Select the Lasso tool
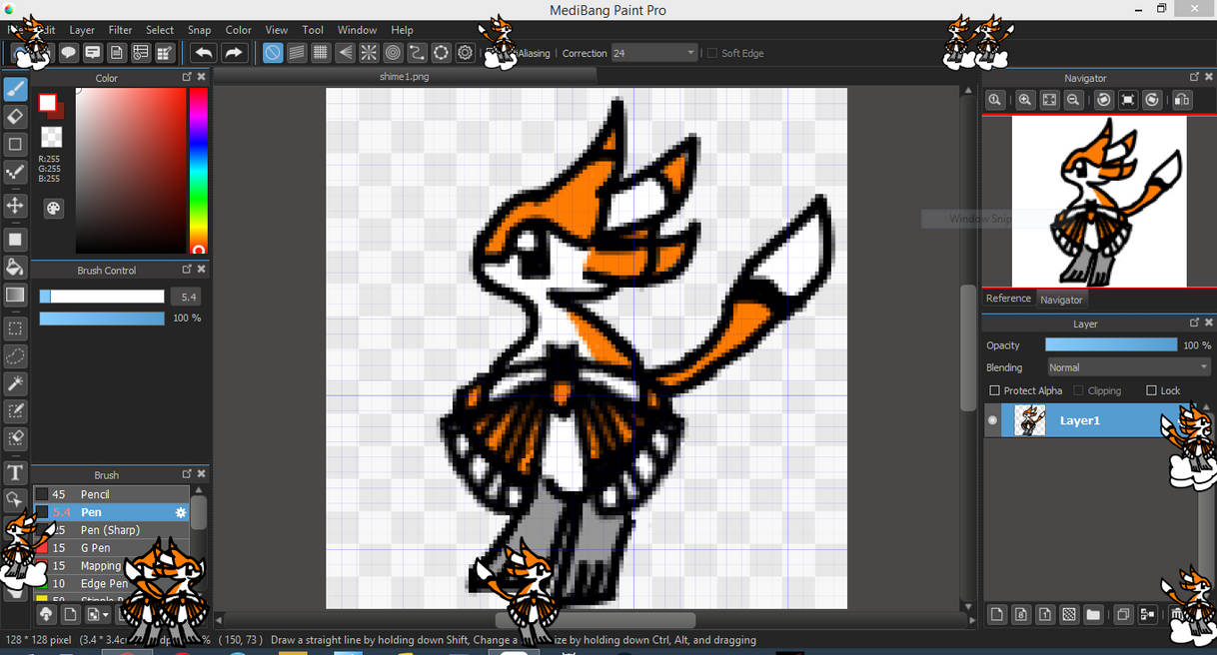 click(x=15, y=355)
